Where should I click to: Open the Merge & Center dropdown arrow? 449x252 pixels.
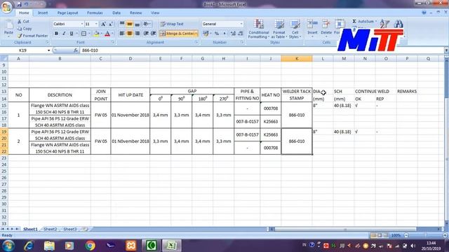pyautogui.click(x=196, y=34)
